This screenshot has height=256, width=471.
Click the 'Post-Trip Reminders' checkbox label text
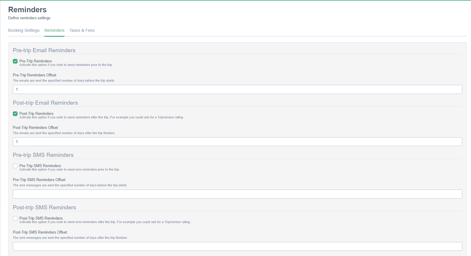36,113
